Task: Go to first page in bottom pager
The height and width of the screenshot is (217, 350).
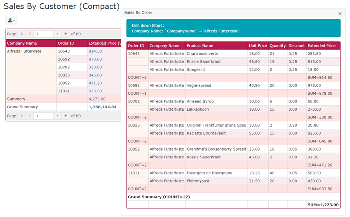Action: 22,116
